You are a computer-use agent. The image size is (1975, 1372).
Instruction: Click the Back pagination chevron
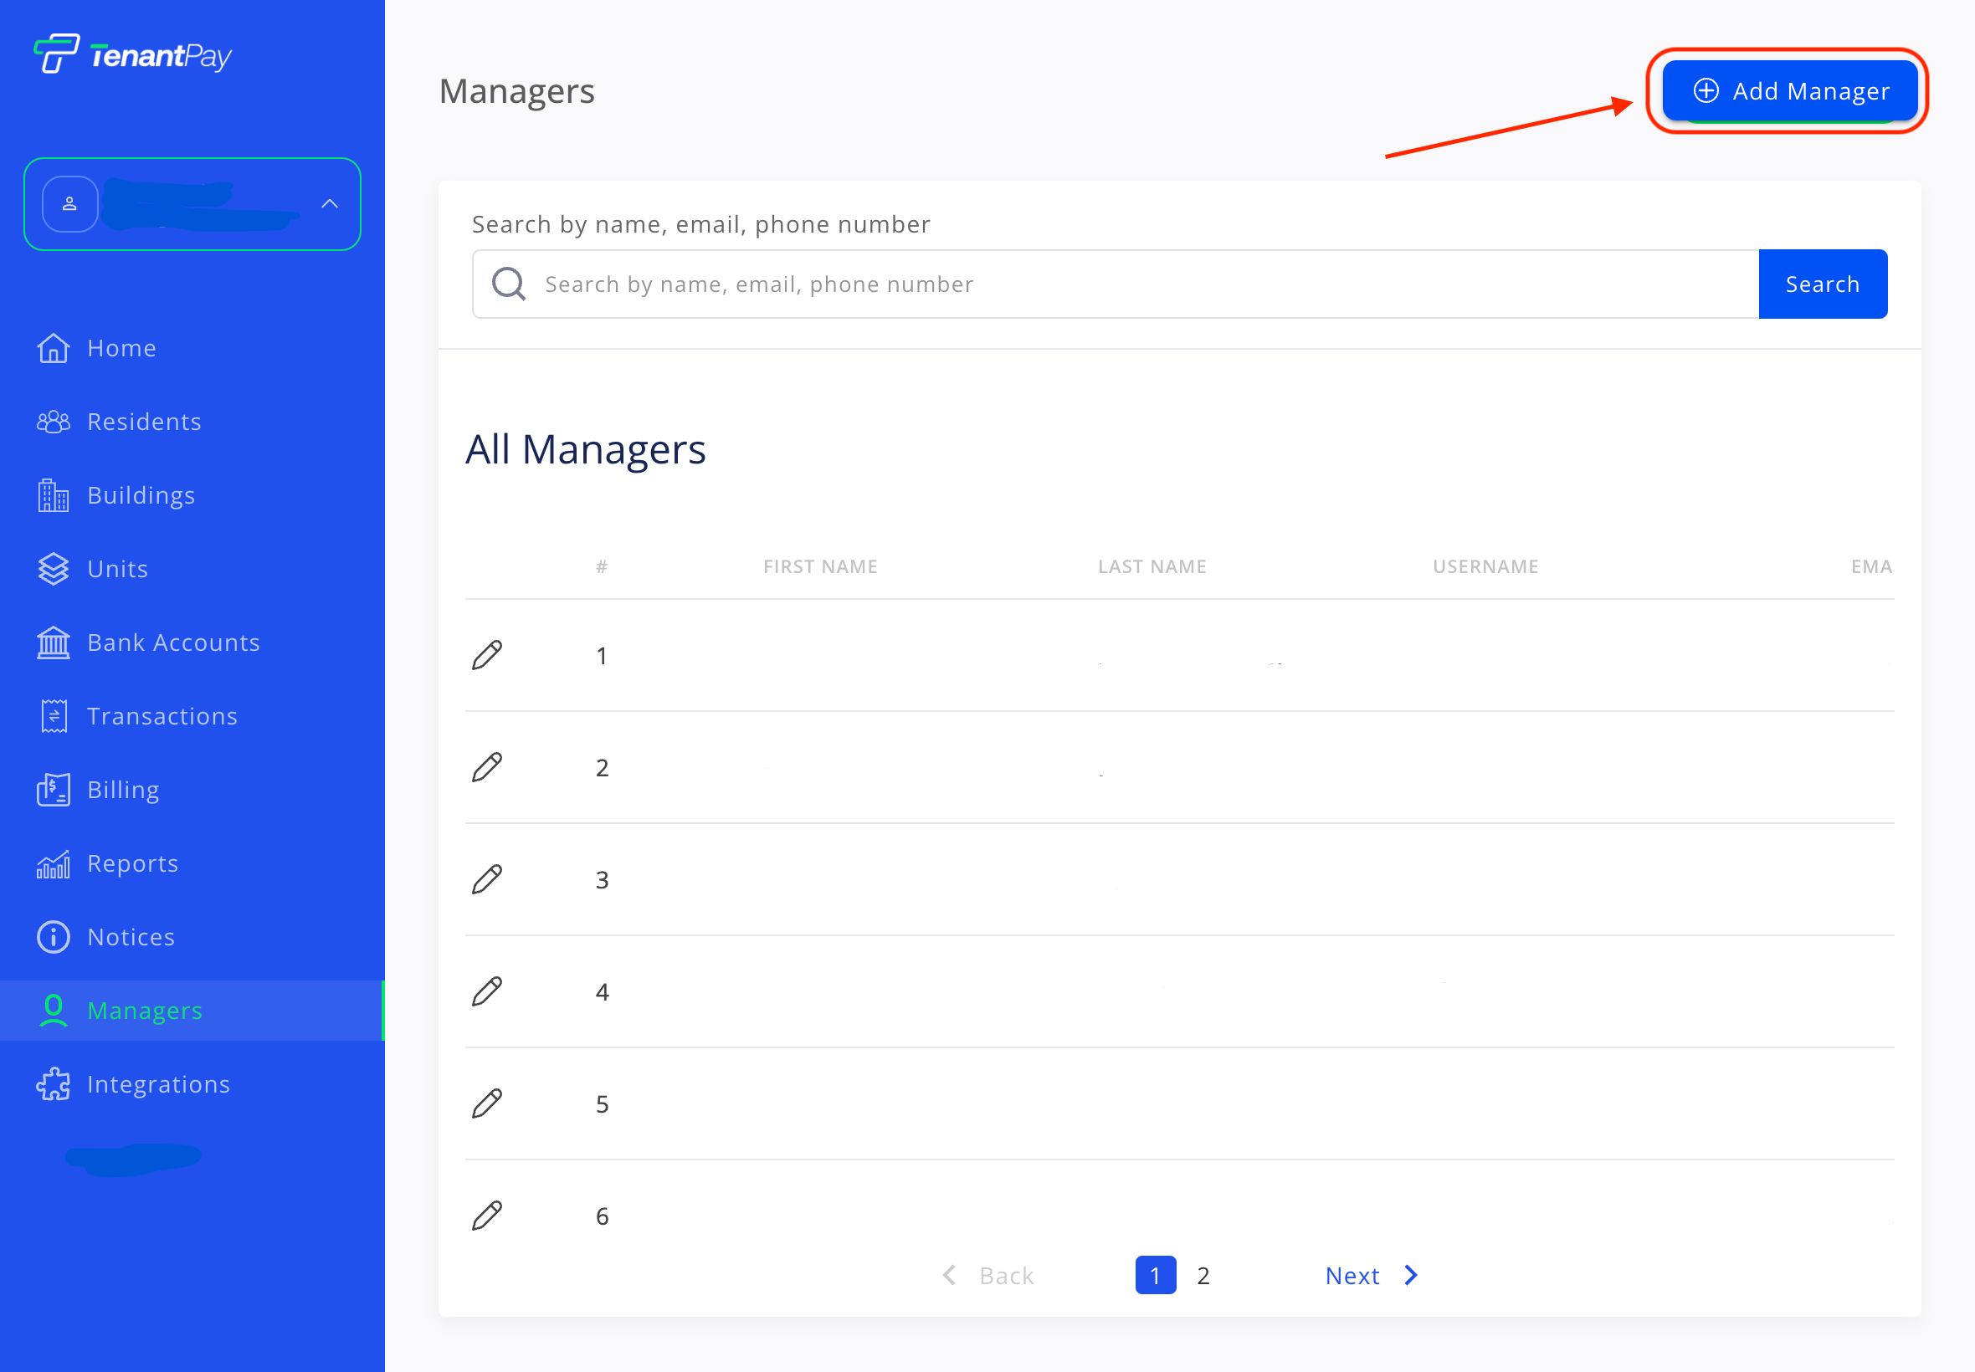(x=949, y=1275)
